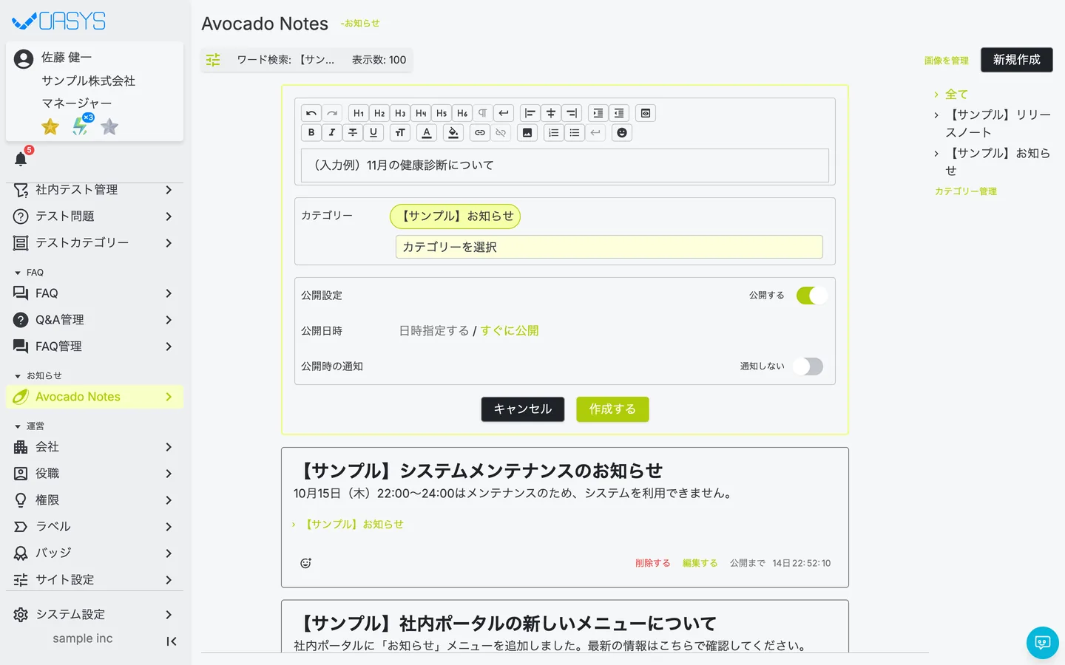Viewport: 1065px width, 665px height.
Task: Open the font size tool
Action: point(400,133)
